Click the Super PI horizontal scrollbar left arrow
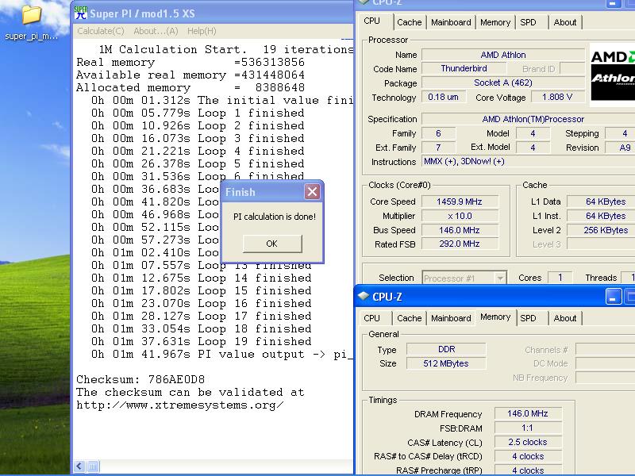Image resolution: width=635 pixels, height=476 pixels. (x=79, y=466)
